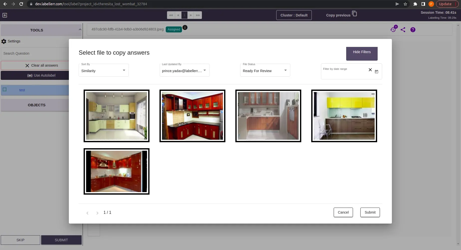Screen dimensions: 461x250
Task: Open the file info icon beside Assigned
Action: (185, 27)
